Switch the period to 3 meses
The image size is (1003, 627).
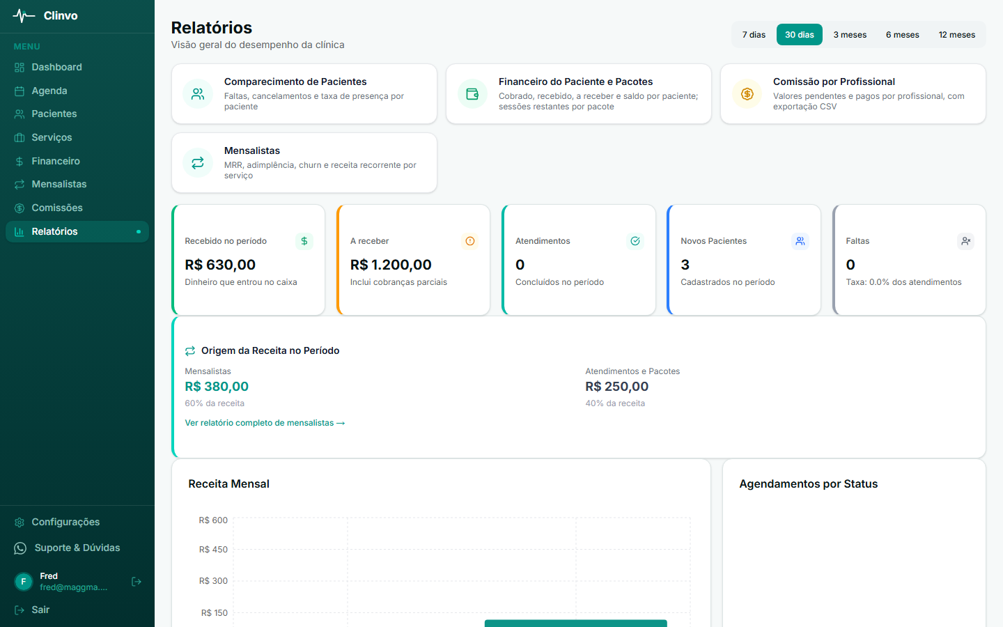pyautogui.click(x=850, y=35)
